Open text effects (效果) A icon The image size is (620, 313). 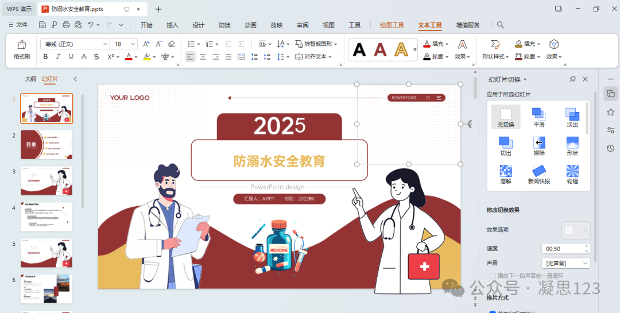[x=462, y=49]
